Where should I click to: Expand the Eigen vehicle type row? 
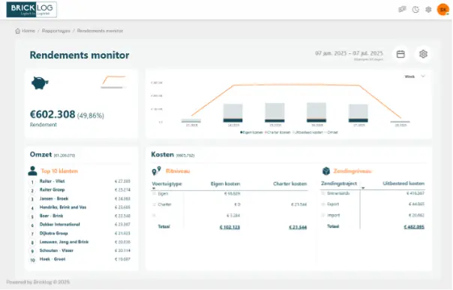coord(154,194)
